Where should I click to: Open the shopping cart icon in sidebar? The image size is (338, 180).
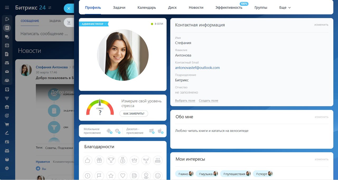pyautogui.click(x=7, y=124)
